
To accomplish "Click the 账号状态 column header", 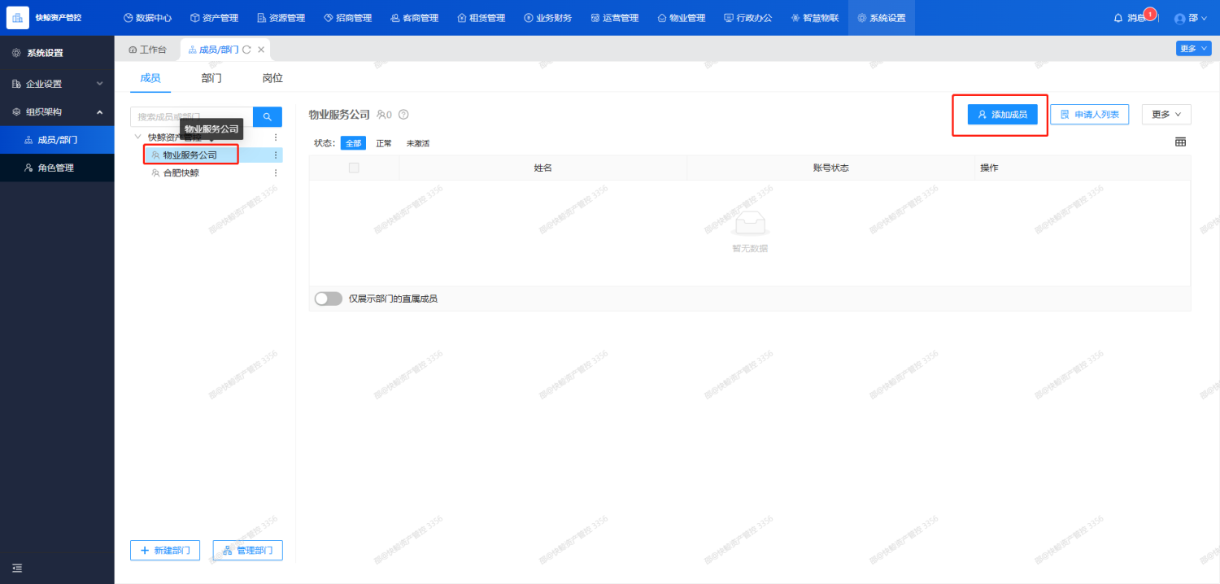I will 831,168.
